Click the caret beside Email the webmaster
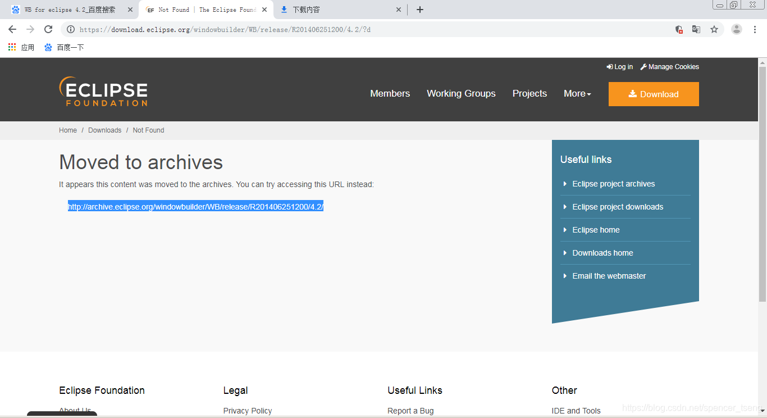 coord(565,276)
